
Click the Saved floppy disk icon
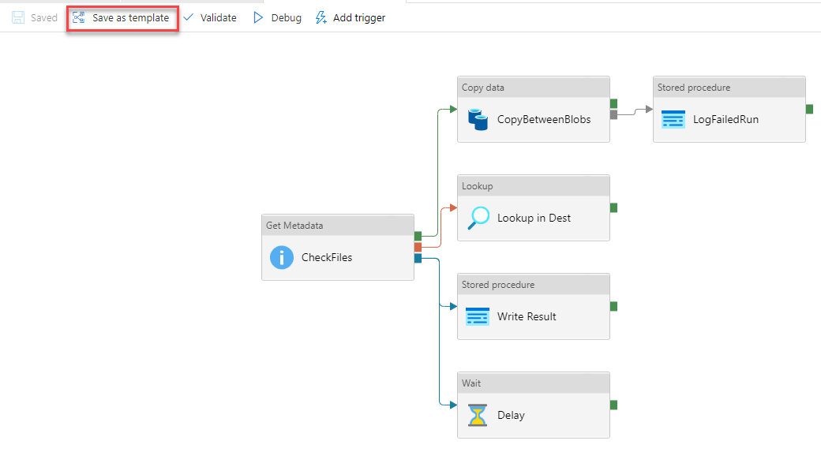click(x=18, y=18)
